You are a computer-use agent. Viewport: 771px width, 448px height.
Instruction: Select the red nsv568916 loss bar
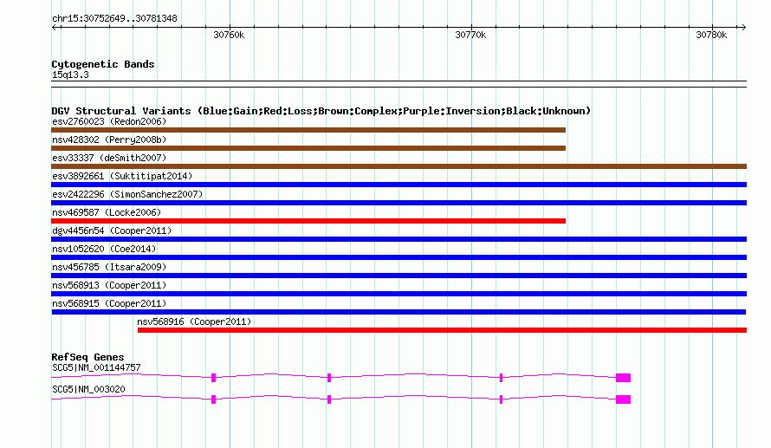coord(442,330)
